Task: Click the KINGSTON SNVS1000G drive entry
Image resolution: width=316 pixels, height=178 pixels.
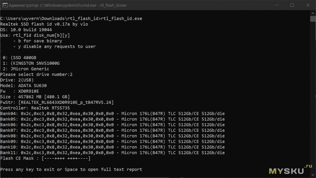Action: (x=31, y=63)
